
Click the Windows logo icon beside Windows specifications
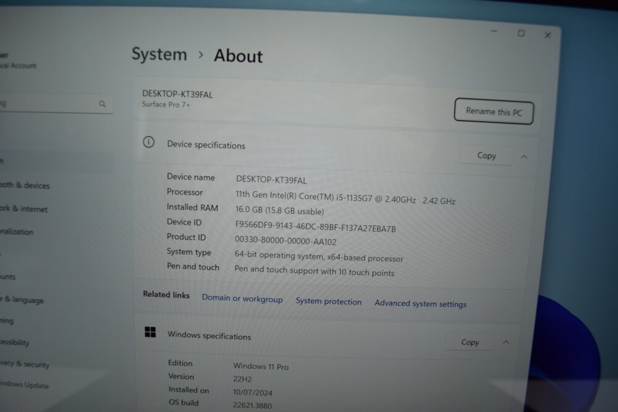150,332
